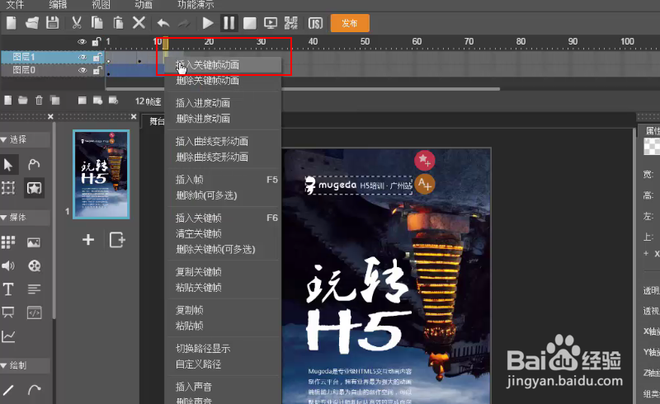Create a layer folder below timeline

click(x=23, y=100)
